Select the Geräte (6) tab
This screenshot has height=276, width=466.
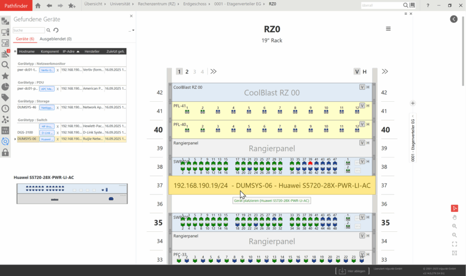point(25,39)
